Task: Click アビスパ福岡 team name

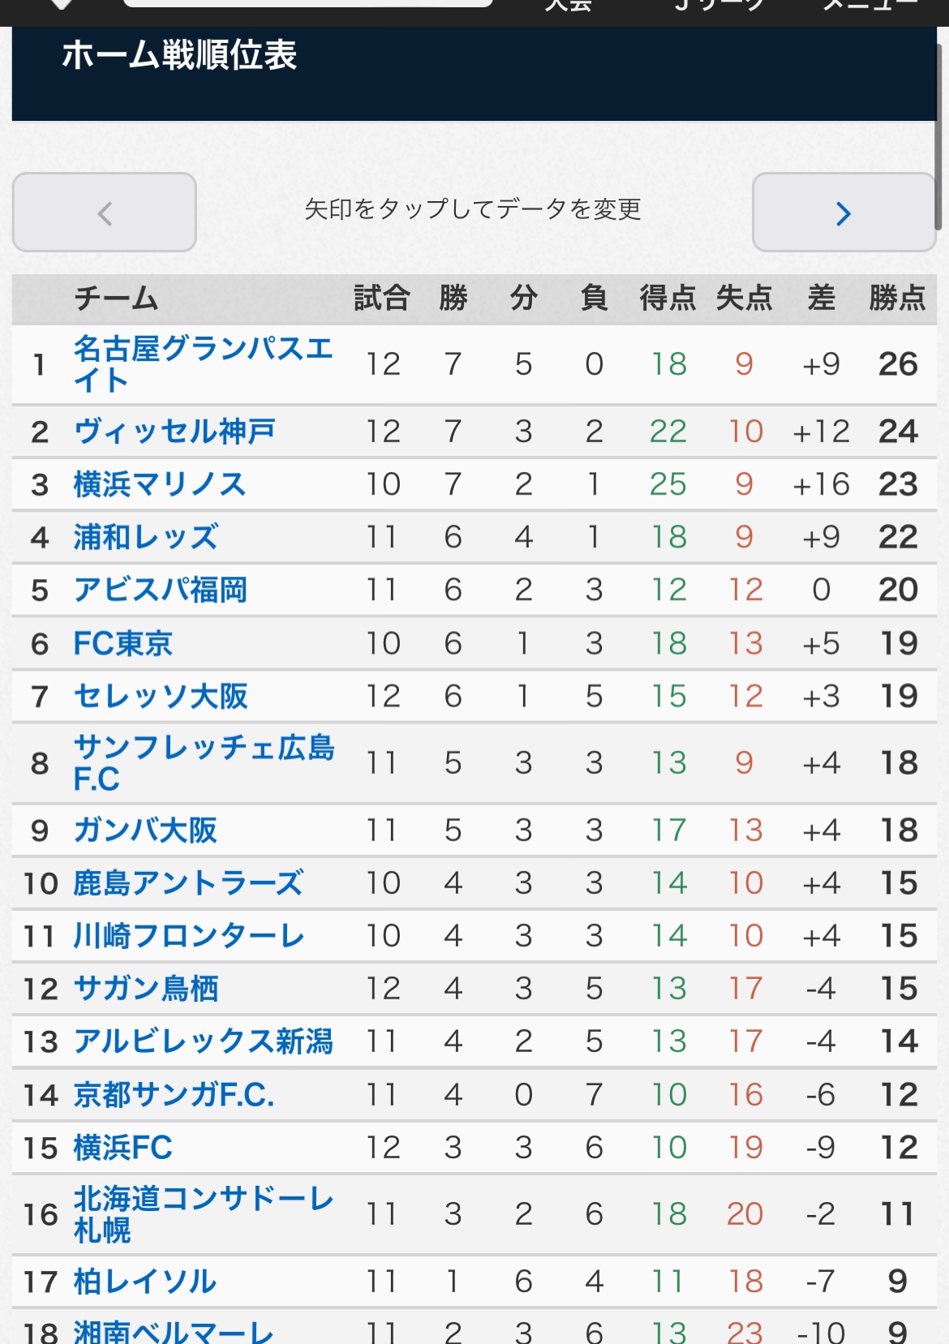Action: click(x=161, y=590)
